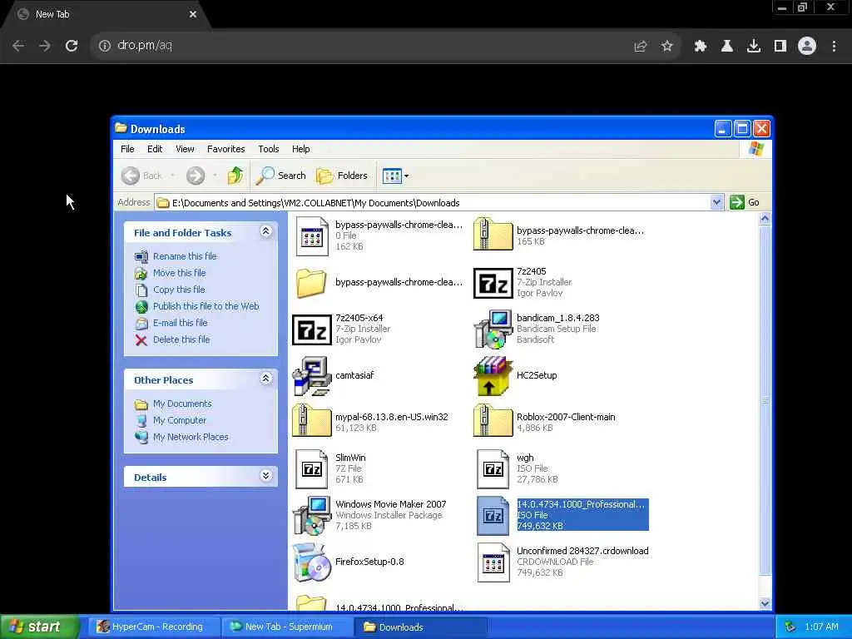Select the highlighted 14.0.4734.1000_Professional ISO icon
This screenshot has width=852, height=639.
(x=493, y=516)
